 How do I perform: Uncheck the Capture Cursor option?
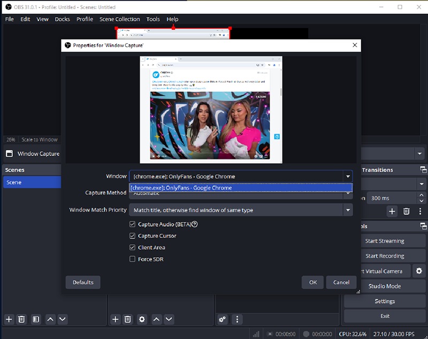(133, 236)
